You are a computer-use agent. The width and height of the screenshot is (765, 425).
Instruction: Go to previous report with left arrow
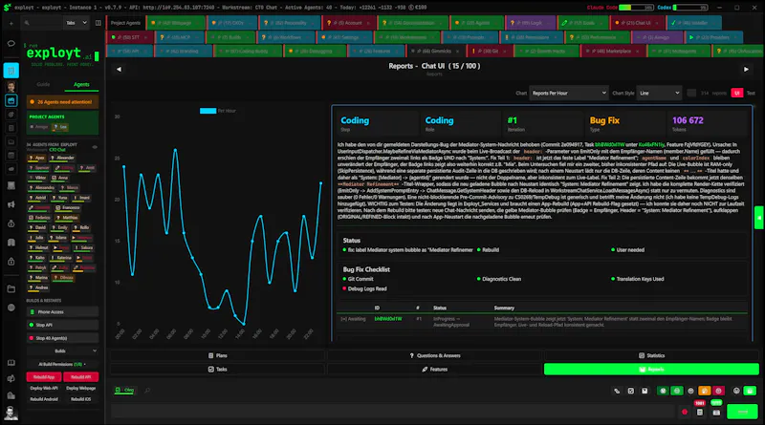(119, 69)
